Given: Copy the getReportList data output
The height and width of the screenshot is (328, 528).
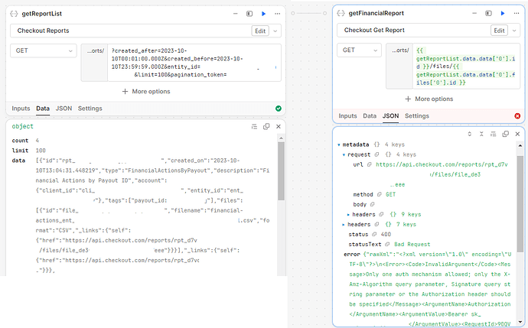Looking at the screenshot, I should tap(266, 126).
